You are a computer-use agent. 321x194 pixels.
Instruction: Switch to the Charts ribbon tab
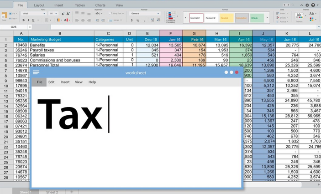coord(100,5)
